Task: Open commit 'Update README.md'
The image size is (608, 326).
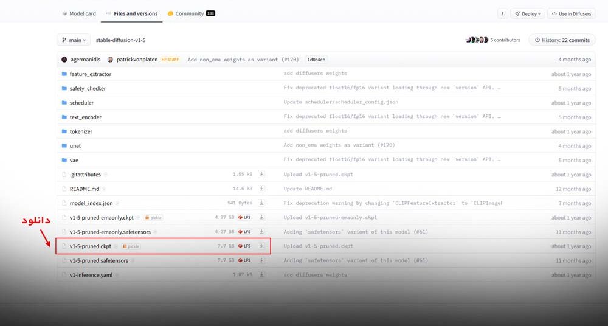Action: pyautogui.click(x=308, y=189)
